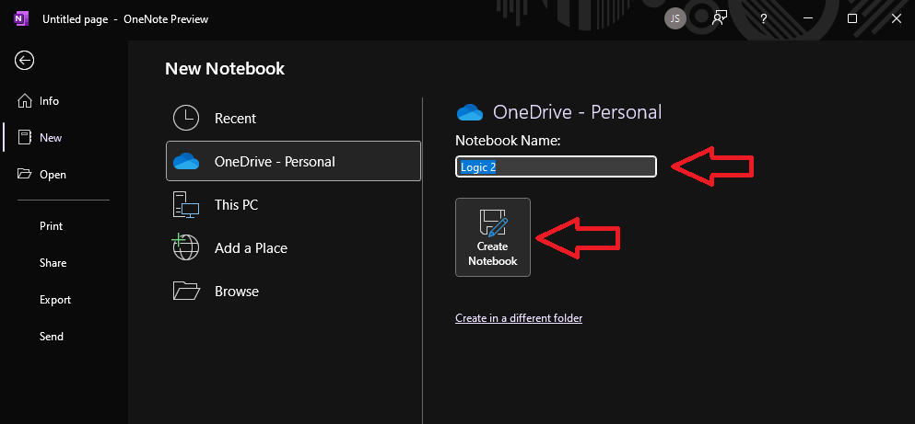Screen dimensions: 915x424
Task: Click the Add a Place globe icon
Action: point(186,247)
